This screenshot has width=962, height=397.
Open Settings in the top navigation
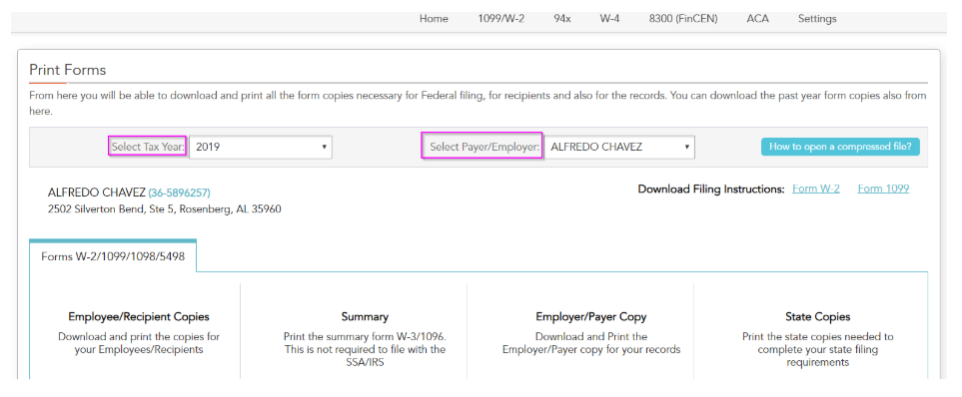click(x=817, y=19)
